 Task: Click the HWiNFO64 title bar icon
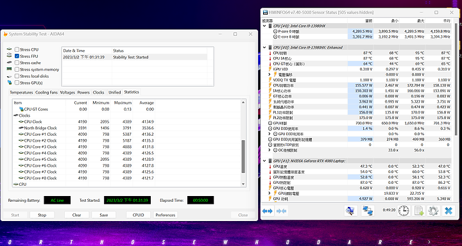265,12
